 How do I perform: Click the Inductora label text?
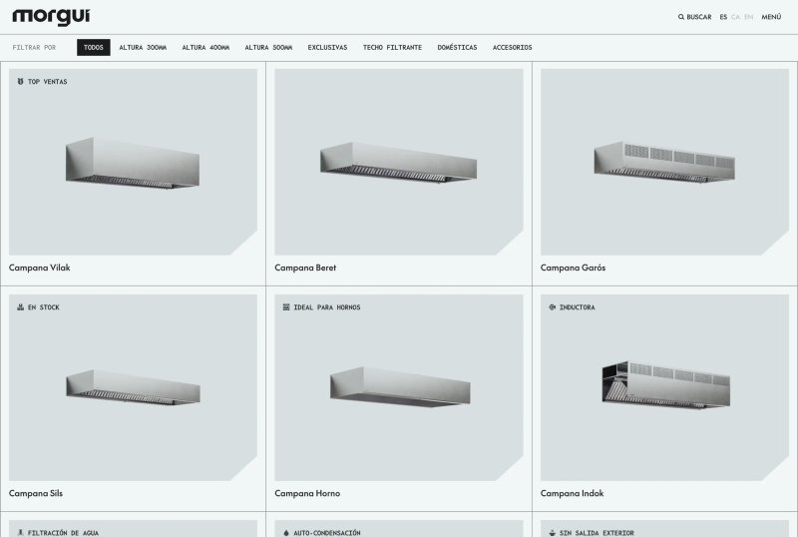click(x=578, y=307)
